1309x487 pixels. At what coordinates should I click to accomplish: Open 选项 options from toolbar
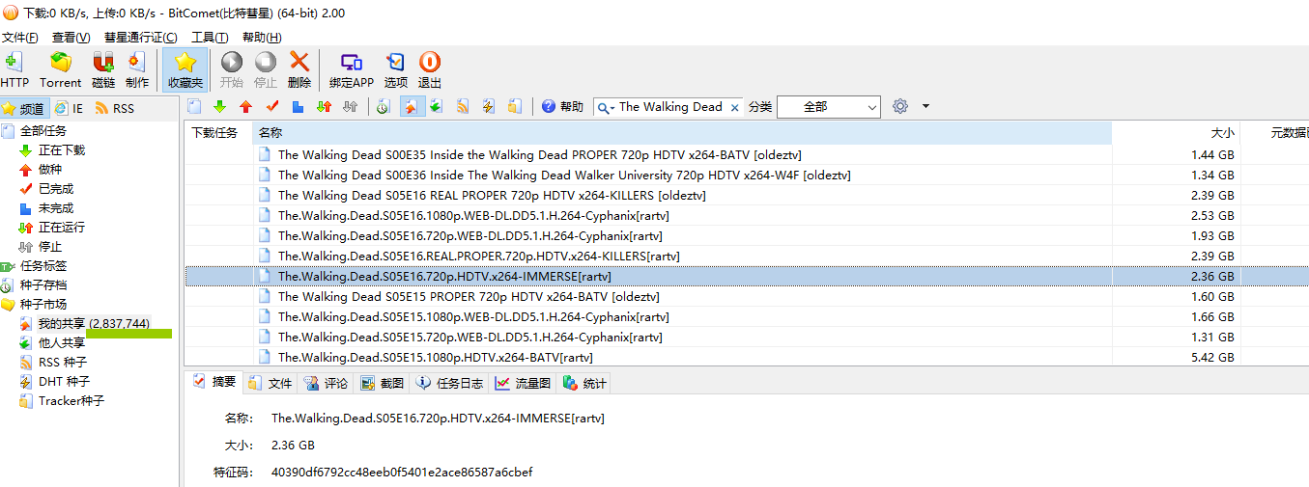click(396, 70)
